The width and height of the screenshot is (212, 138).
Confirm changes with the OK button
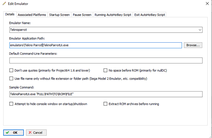tap(13, 133)
